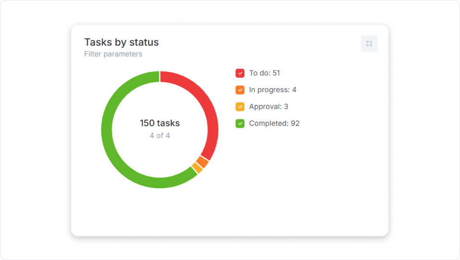460x260 pixels.
Task: Click the "To do: 51" legend label
Action: point(264,73)
